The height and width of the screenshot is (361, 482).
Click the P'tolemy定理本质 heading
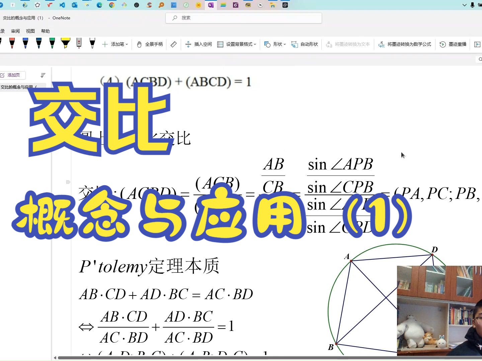point(149,266)
